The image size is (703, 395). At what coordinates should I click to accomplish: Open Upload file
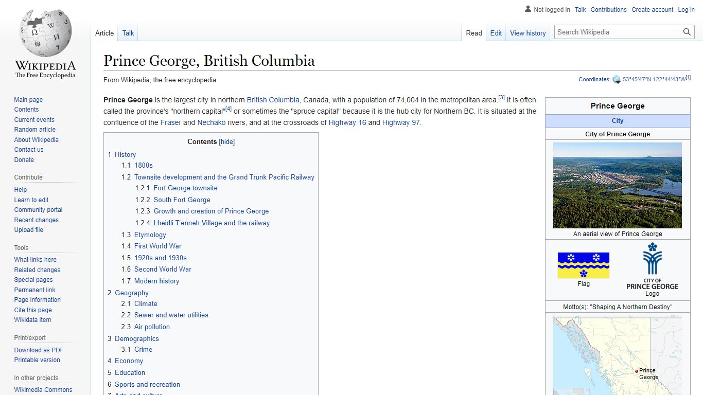[x=29, y=230]
